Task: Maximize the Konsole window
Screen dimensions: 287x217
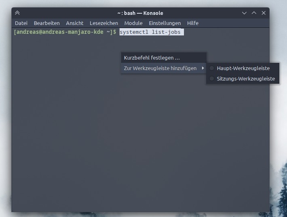Action: pyautogui.click(x=254, y=13)
